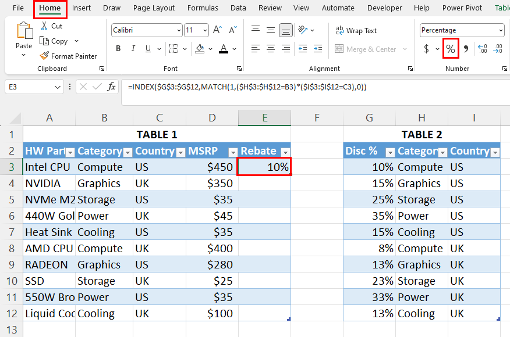Expand the Paste options arrow
The width and height of the screenshot is (510, 337).
[23, 55]
